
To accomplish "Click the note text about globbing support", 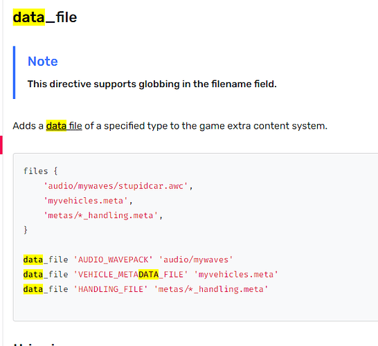I will pos(152,84).
